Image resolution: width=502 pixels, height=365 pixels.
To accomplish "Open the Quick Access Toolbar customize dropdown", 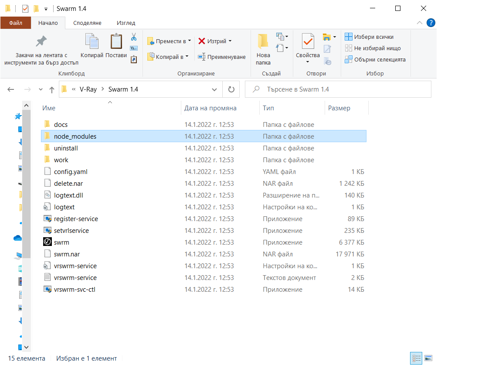I will pos(46,9).
